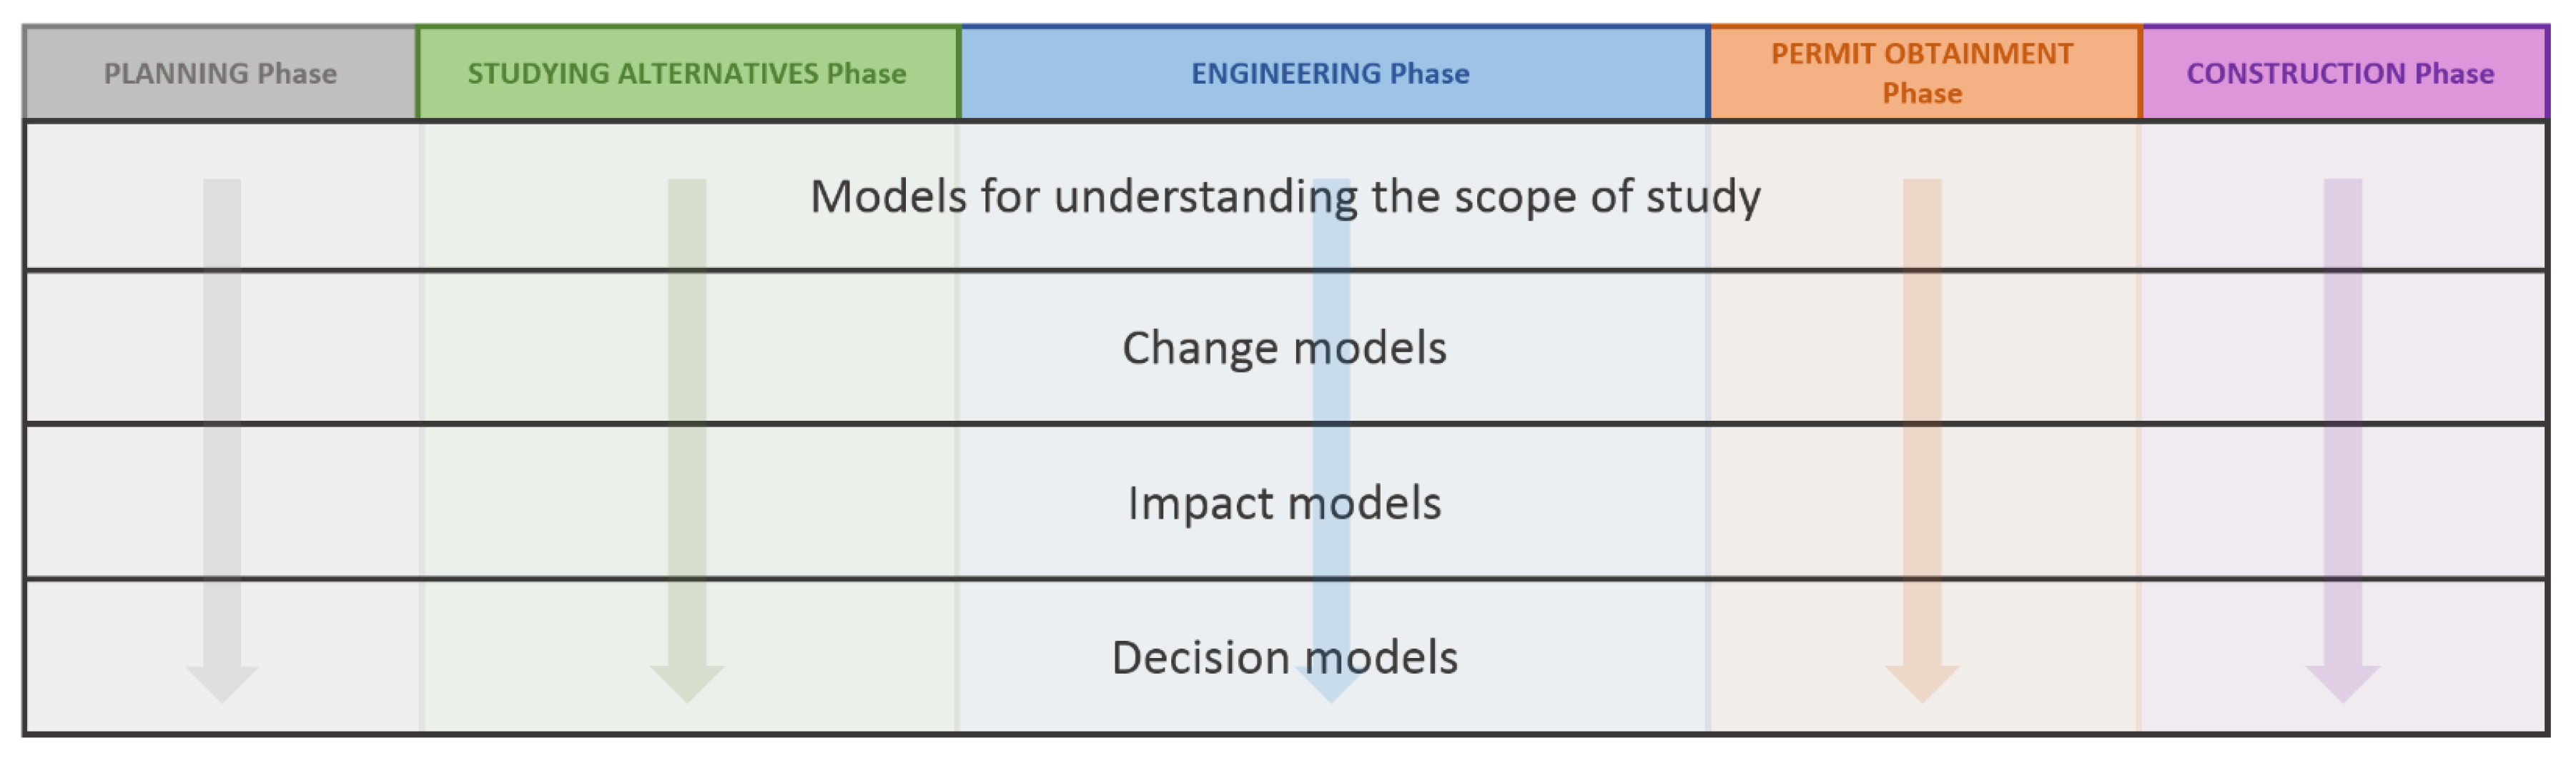Click the purple Construction phase down arrow
This screenshot has height=768, width=2576.
click(2342, 419)
